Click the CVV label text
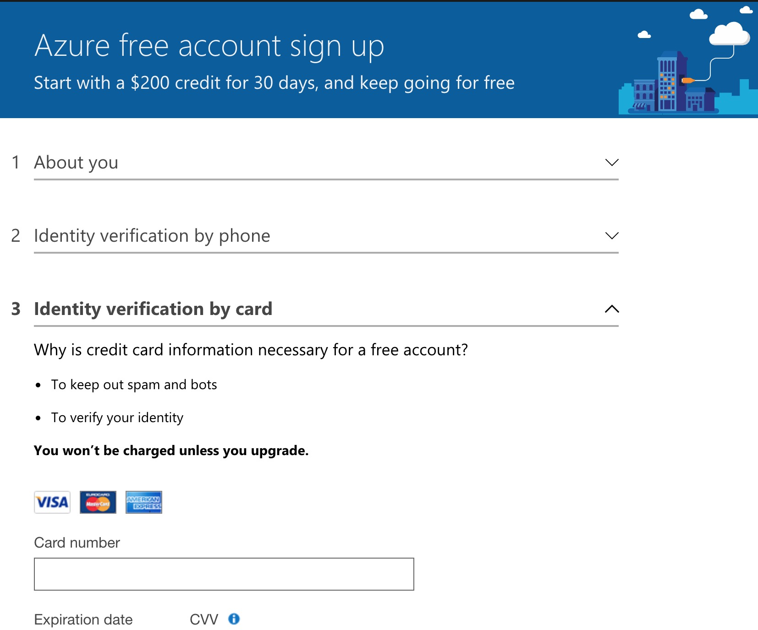The image size is (758, 630). tap(204, 619)
